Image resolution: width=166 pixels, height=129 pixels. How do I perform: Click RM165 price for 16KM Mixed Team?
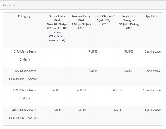click(129, 71)
